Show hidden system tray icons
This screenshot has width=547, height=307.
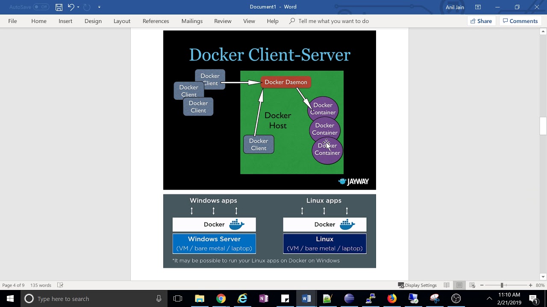click(x=489, y=298)
